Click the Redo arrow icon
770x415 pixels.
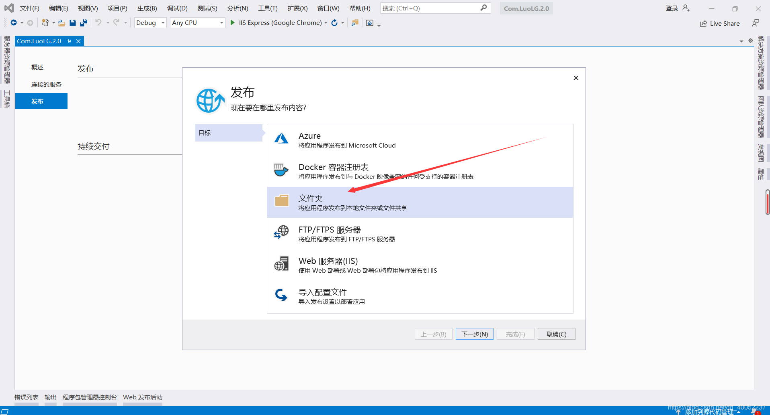[116, 22]
